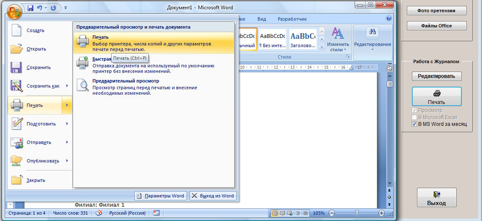Switch to Draft view icon

pyautogui.click(x=305, y=213)
